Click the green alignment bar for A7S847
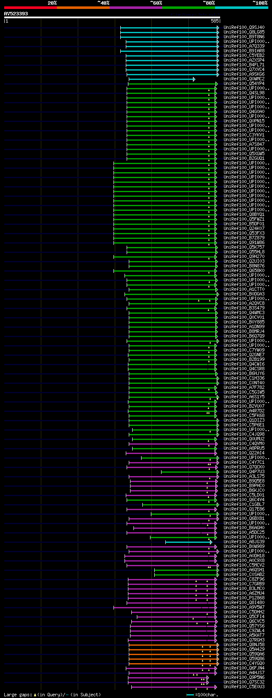Viewport: 272px width, 698px height. 171,145
